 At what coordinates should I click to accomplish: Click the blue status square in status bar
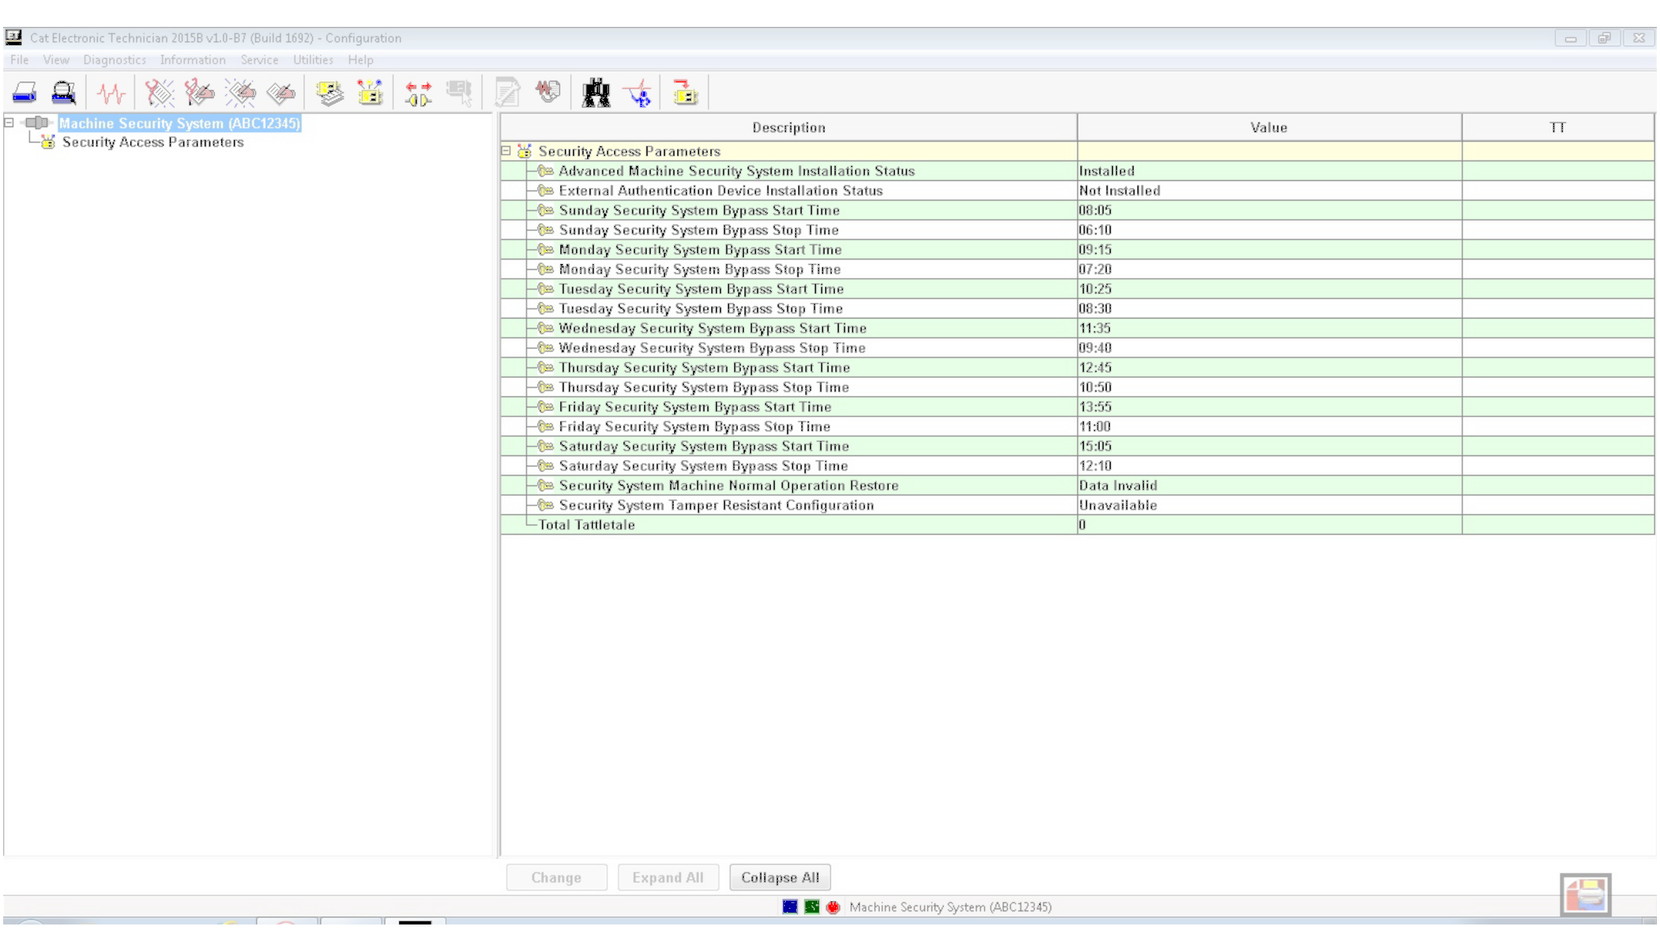790,907
